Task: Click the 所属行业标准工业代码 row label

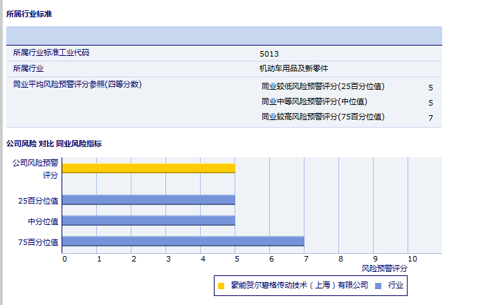Action: point(51,52)
